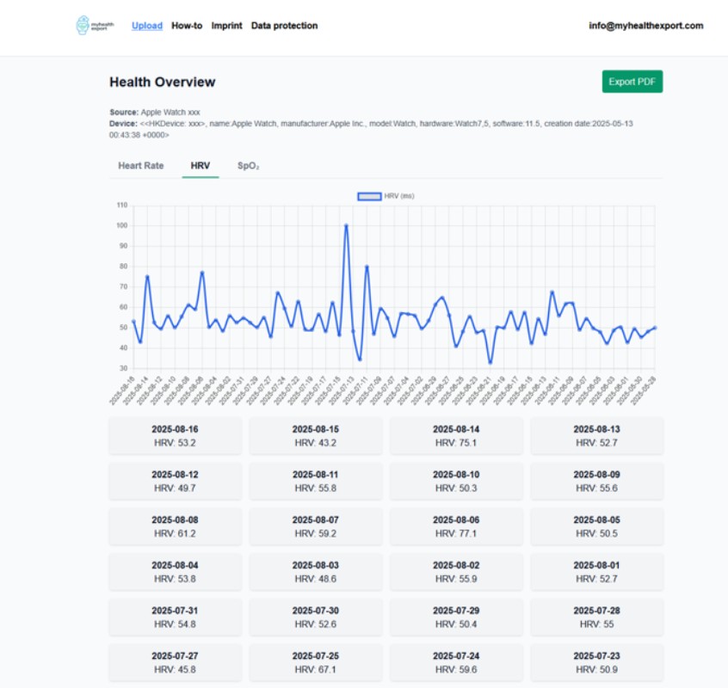
Task: Select the HRV tab
Action: (x=200, y=165)
